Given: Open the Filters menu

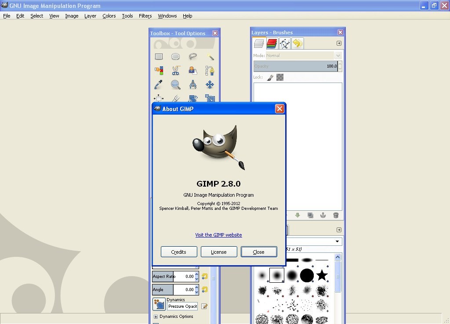Looking at the screenshot, I should tap(145, 16).
